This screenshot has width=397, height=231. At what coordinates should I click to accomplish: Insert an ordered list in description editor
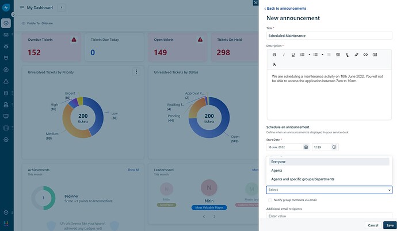click(x=302, y=55)
